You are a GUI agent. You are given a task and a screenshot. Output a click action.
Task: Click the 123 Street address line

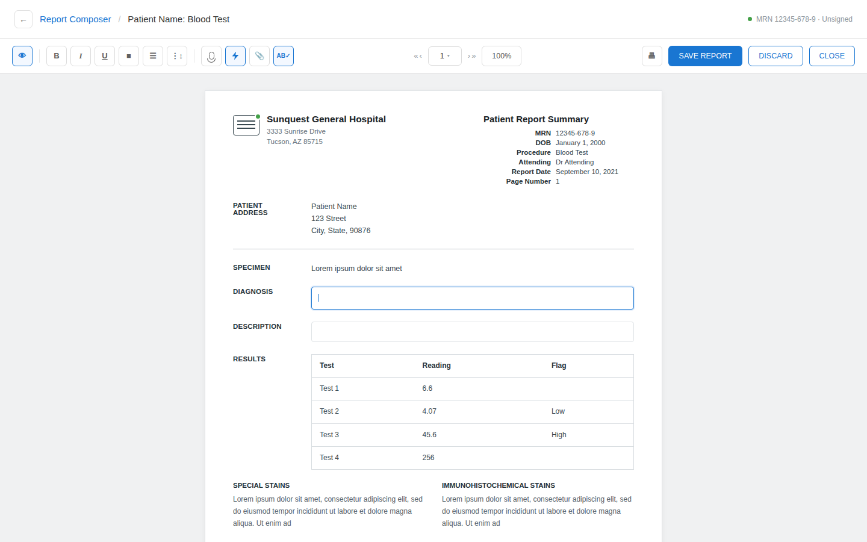click(x=329, y=219)
